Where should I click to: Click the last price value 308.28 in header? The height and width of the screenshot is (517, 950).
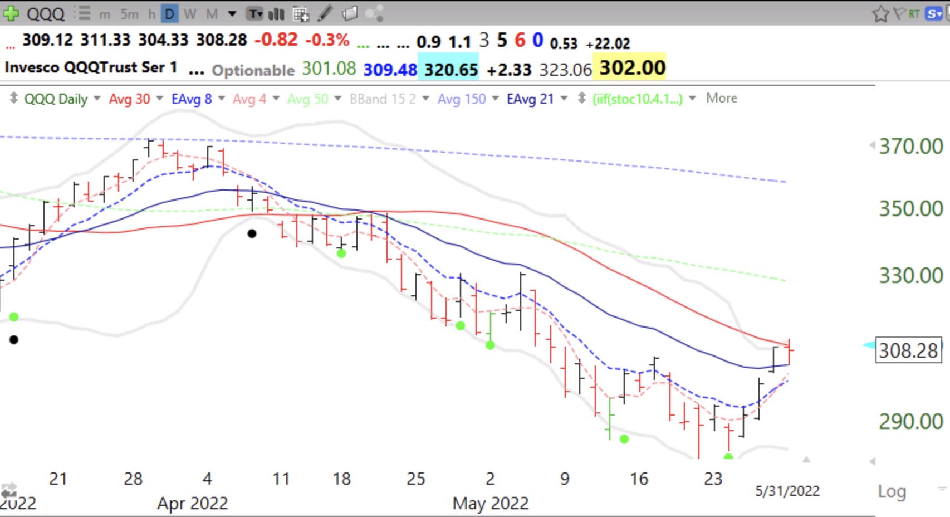coord(222,40)
